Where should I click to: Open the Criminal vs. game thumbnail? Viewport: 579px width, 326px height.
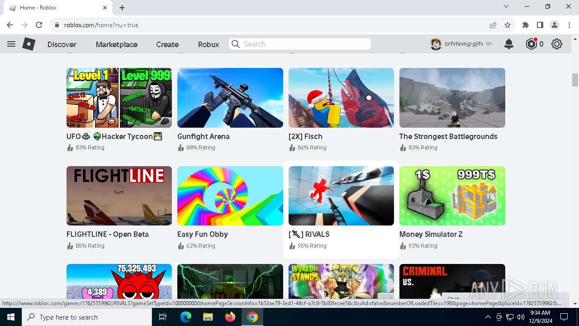(x=452, y=280)
